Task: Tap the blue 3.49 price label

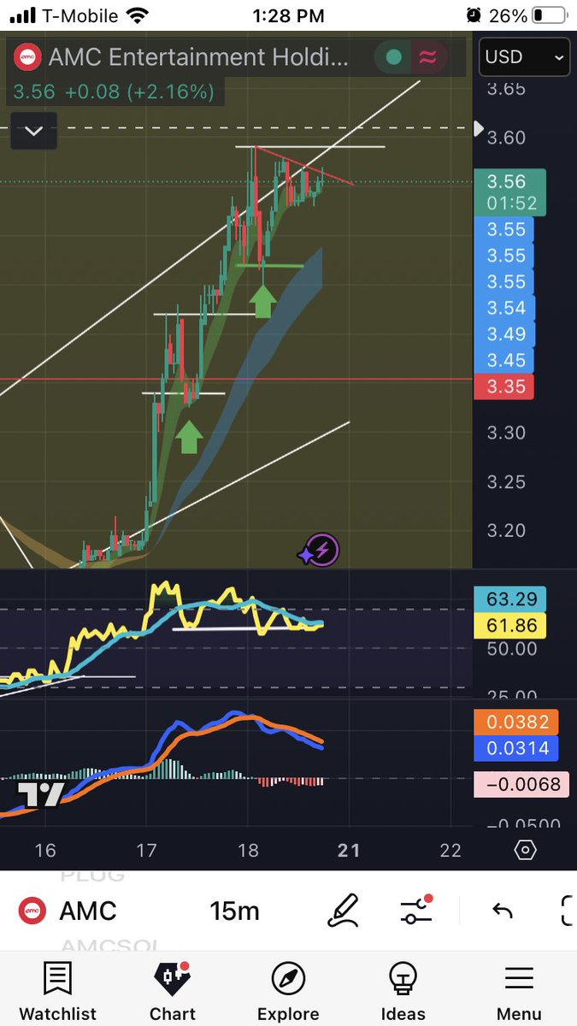Action: point(503,333)
